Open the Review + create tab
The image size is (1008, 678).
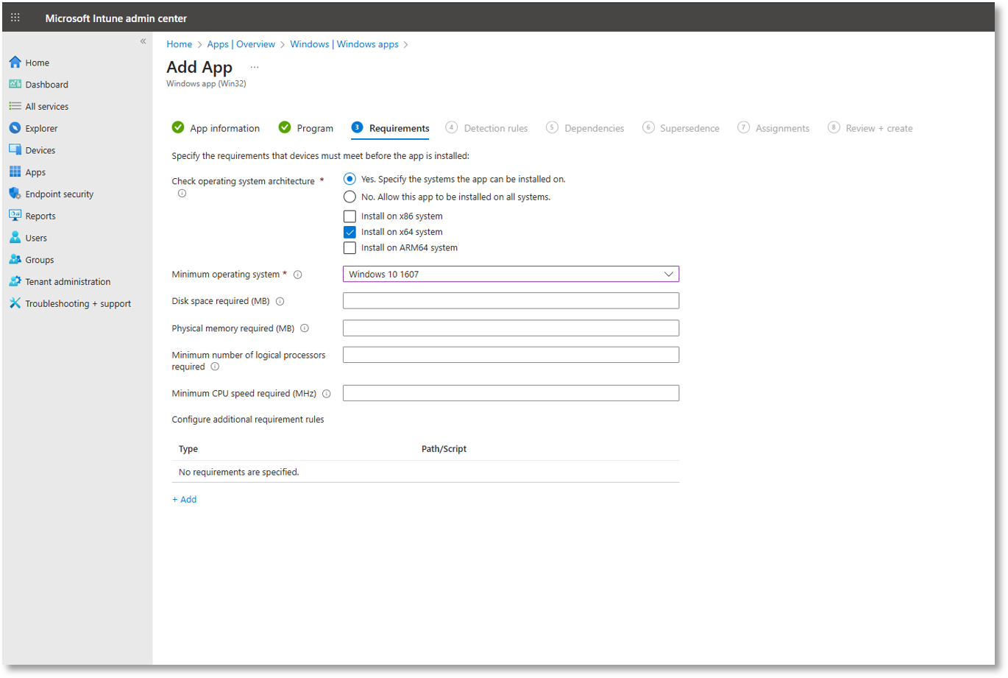click(879, 128)
